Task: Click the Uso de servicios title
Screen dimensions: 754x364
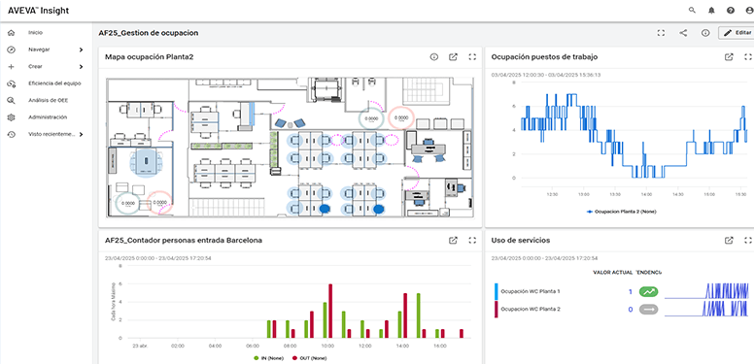Action: point(521,241)
